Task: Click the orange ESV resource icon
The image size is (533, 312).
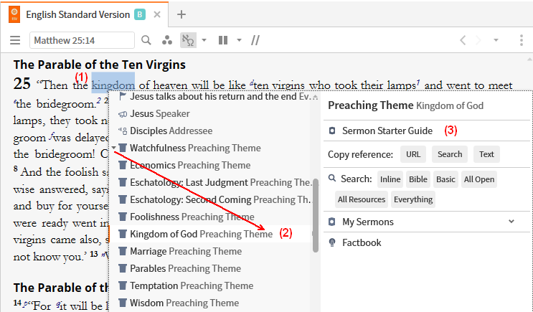Action: (14, 14)
